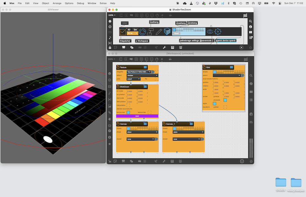Toggle the large orange checkmark box

[x=123, y=31]
